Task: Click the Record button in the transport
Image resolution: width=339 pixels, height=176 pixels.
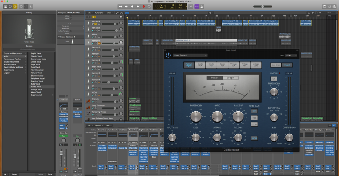Action: tap(144, 7)
